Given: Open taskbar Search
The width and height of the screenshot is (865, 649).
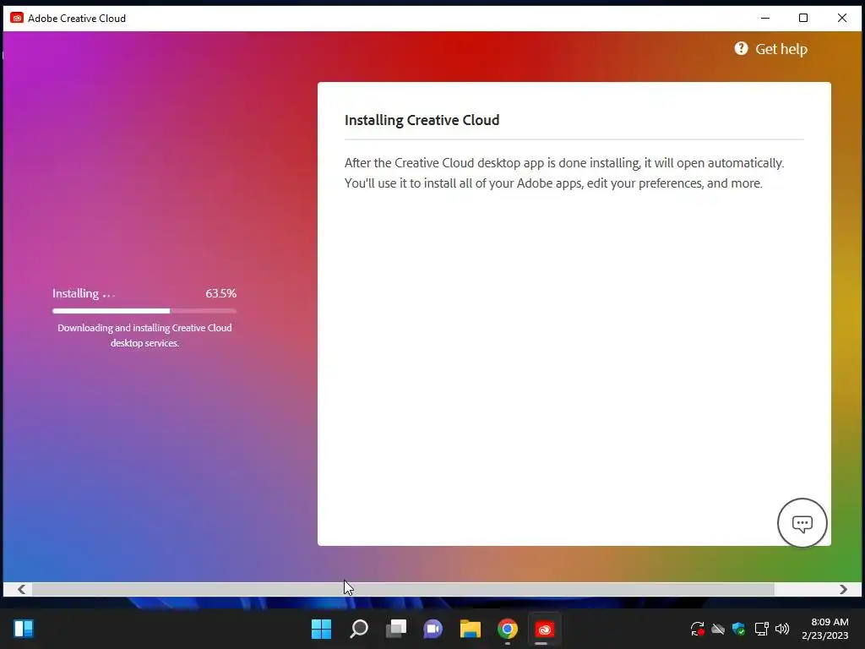Looking at the screenshot, I should click(358, 629).
